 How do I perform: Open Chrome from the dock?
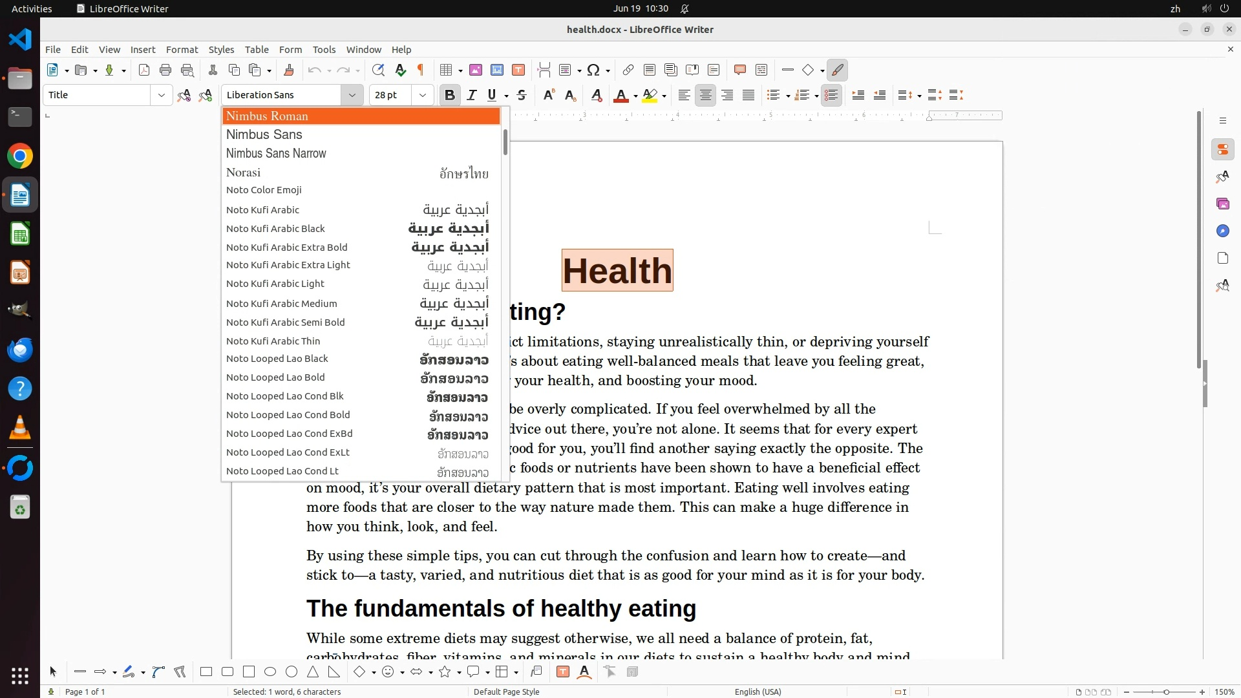20,156
